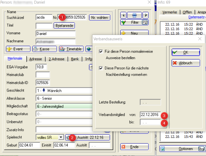Switch to the Adresse tab
The width and height of the screenshot is (206, 156).
click(x=36, y=59)
